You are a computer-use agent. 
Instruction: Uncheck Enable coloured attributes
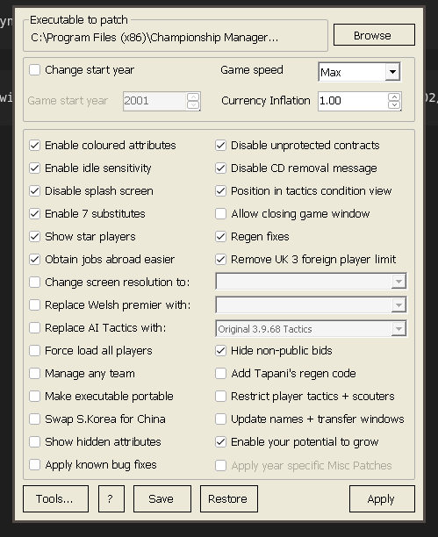pos(34,145)
